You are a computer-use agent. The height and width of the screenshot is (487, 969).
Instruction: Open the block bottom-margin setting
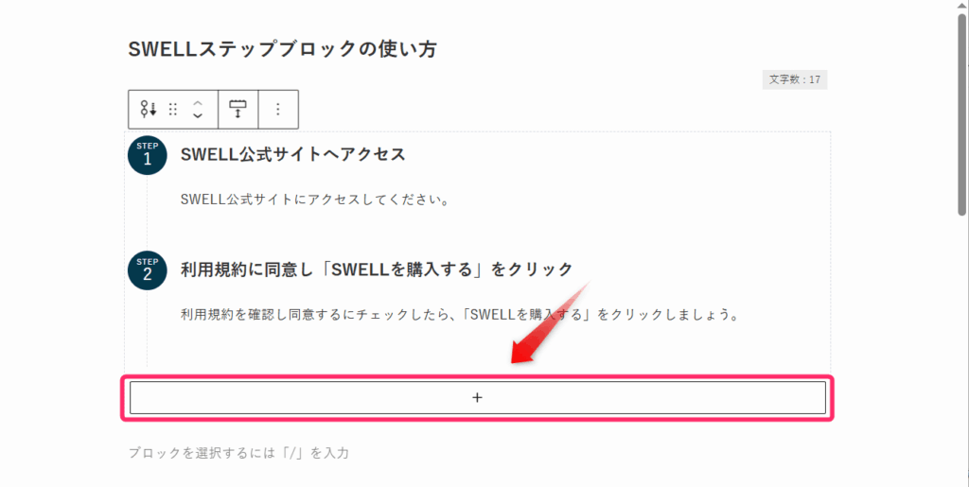[238, 109]
